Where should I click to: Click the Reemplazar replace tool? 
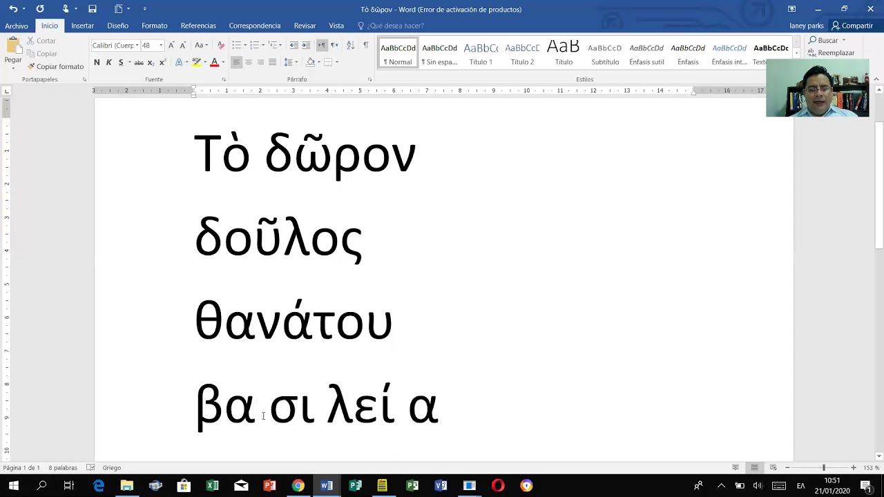click(832, 52)
